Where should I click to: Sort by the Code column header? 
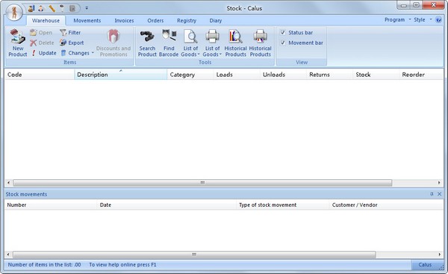click(x=40, y=75)
